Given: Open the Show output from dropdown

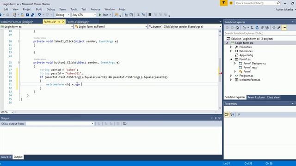Looking at the screenshot, I should tap(92, 124).
